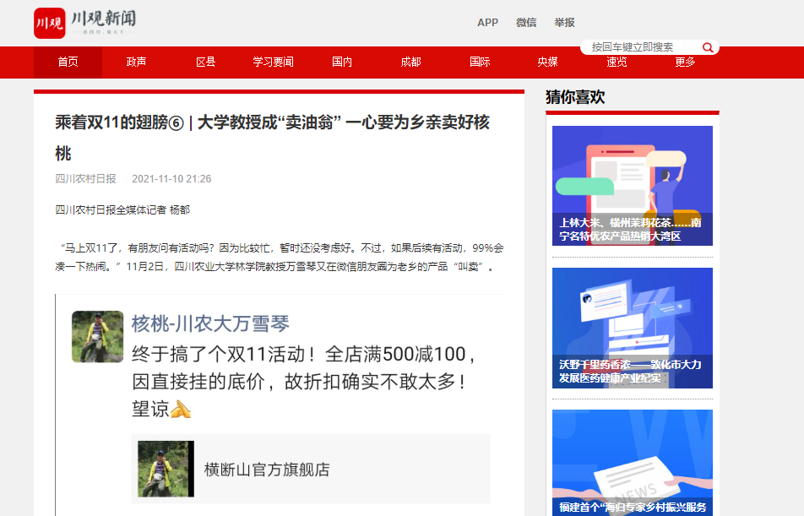Open the 速览 navigation item
804x516 pixels.
point(617,62)
